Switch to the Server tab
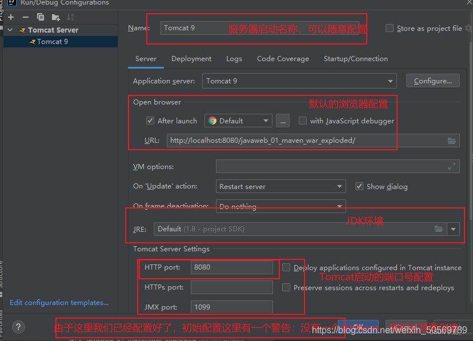The image size is (473, 341). [x=146, y=59]
